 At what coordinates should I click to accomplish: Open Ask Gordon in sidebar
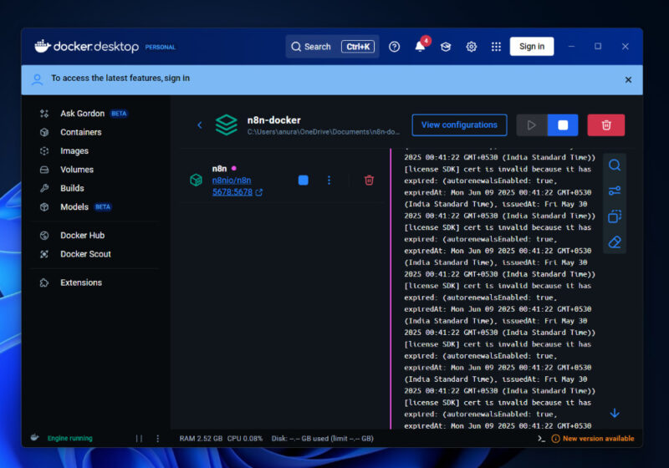coord(83,114)
